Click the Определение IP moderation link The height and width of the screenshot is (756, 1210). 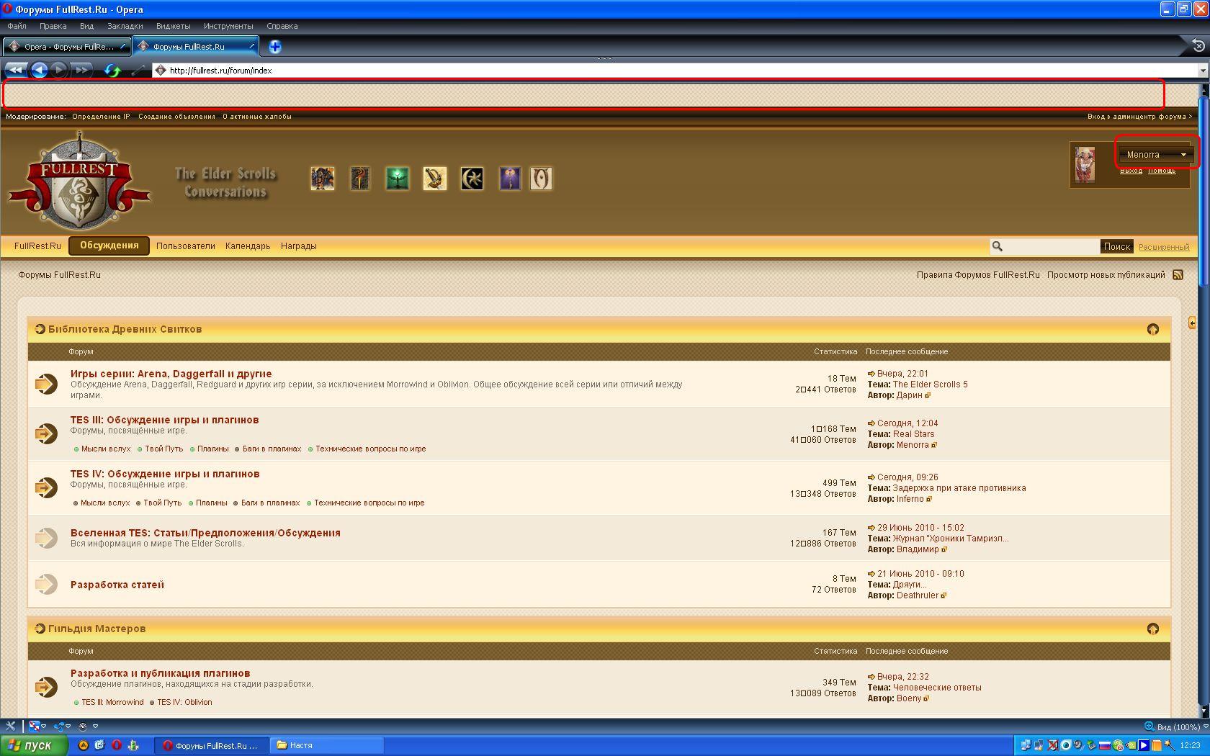pyautogui.click(x=101, y=117)
